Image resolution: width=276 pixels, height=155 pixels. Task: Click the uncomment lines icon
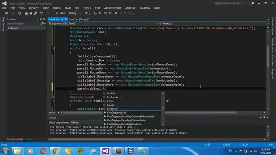tap(110, 13)
